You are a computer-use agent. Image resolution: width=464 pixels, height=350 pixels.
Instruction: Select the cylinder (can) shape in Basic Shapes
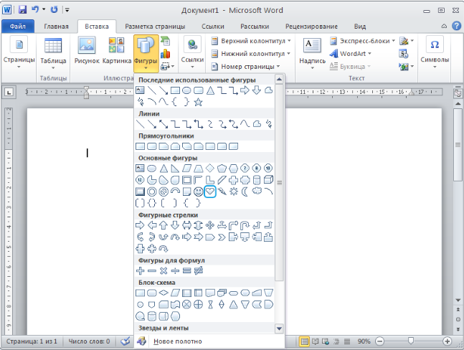pyautogui.click(x=257, y=180)
